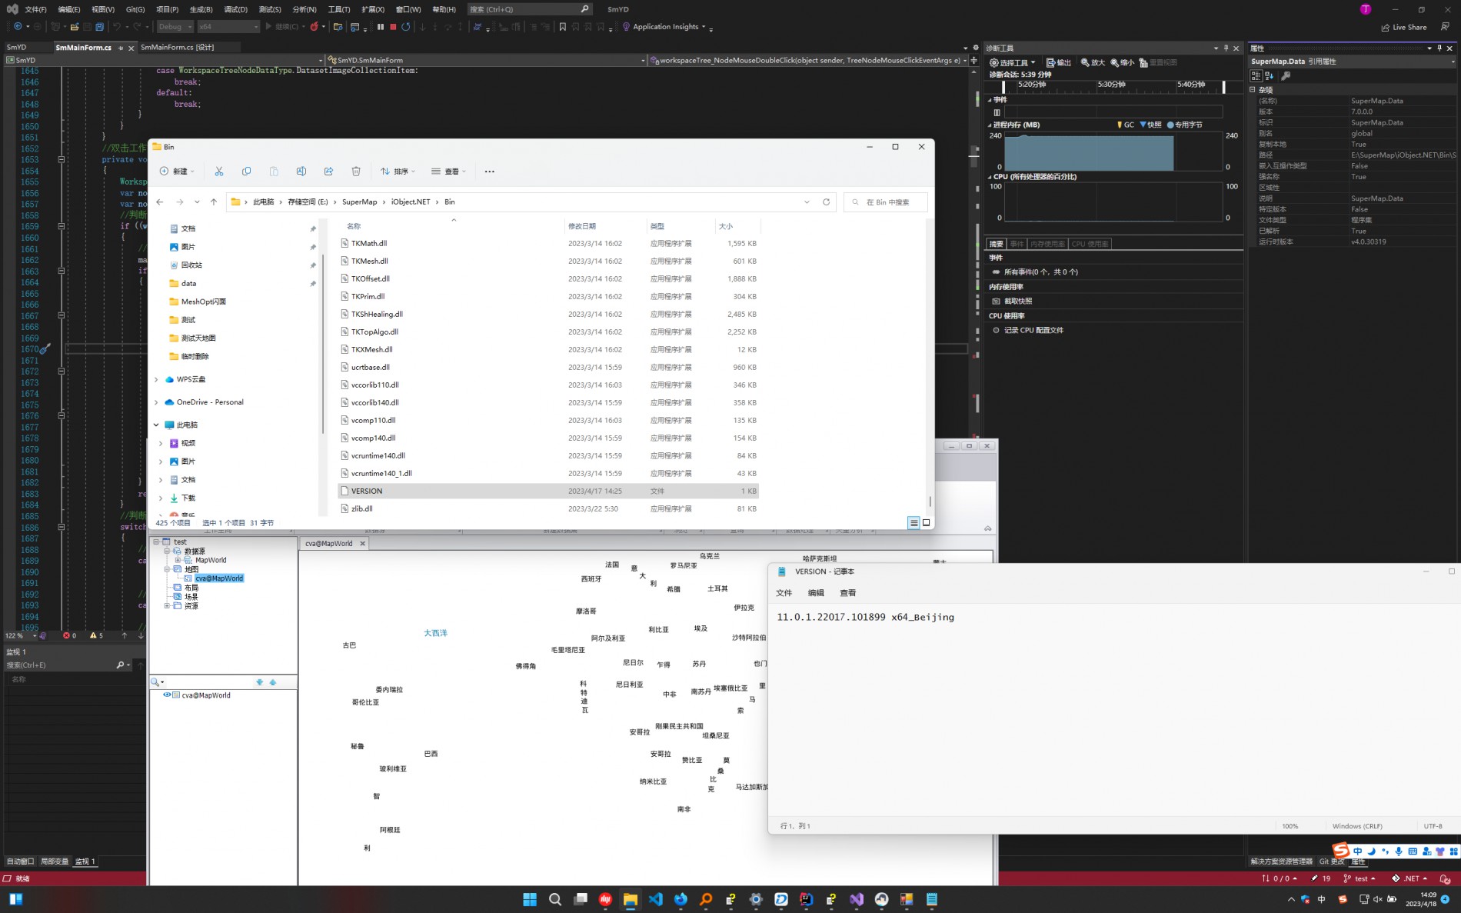Open the Debug configuration dropdown
Screen dimensions: 1461x913
tap(175, 27)
